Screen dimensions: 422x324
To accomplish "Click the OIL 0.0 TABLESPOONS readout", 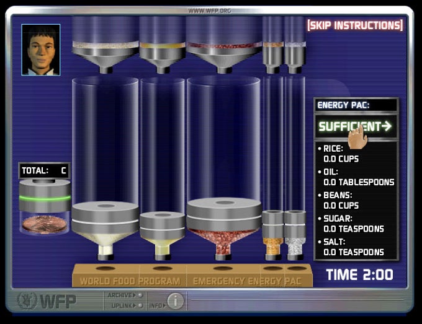I will [x=356, y=177].
